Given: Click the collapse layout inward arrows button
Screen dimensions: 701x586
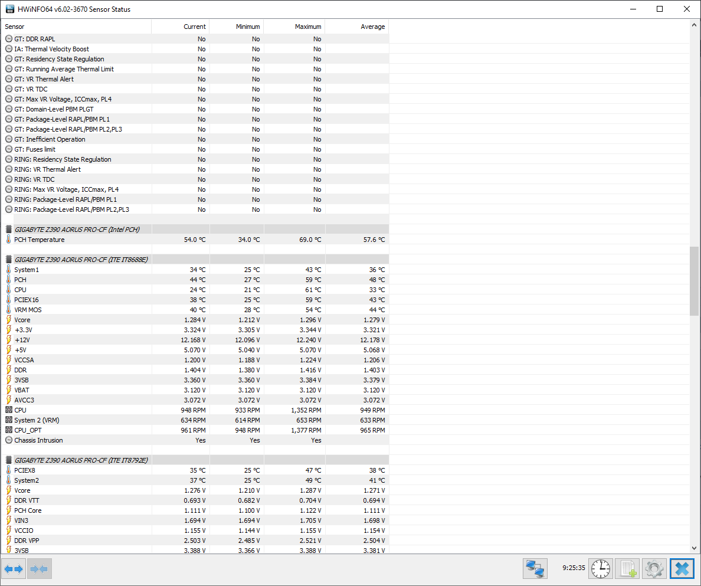Looking at the screenshot, I should coord(40,569).
